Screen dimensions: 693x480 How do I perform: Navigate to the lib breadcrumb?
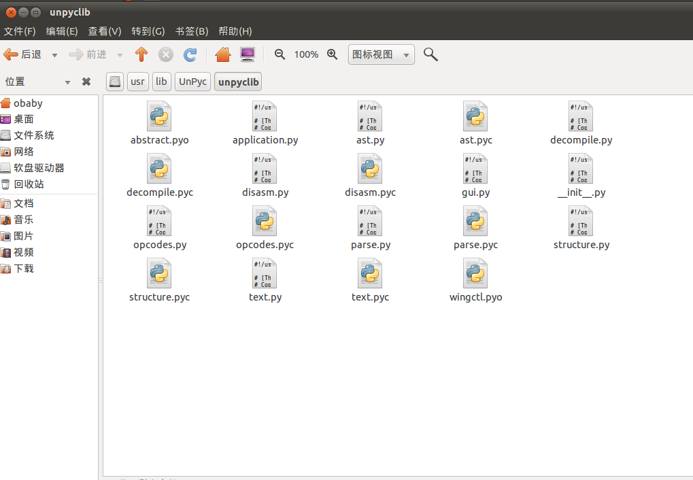[x=161, y=82]
